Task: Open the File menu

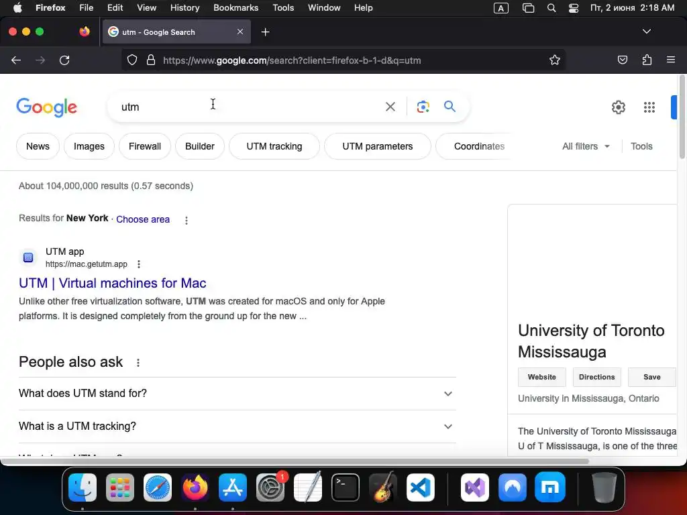Action: 86,7
